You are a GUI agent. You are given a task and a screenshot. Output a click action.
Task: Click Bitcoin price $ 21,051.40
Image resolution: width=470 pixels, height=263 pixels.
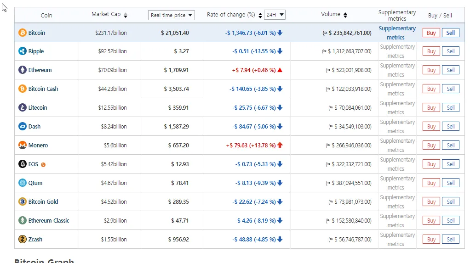tap(175, 33)
